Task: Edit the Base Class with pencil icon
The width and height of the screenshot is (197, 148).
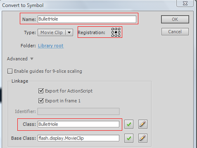Action: point(143,138)
